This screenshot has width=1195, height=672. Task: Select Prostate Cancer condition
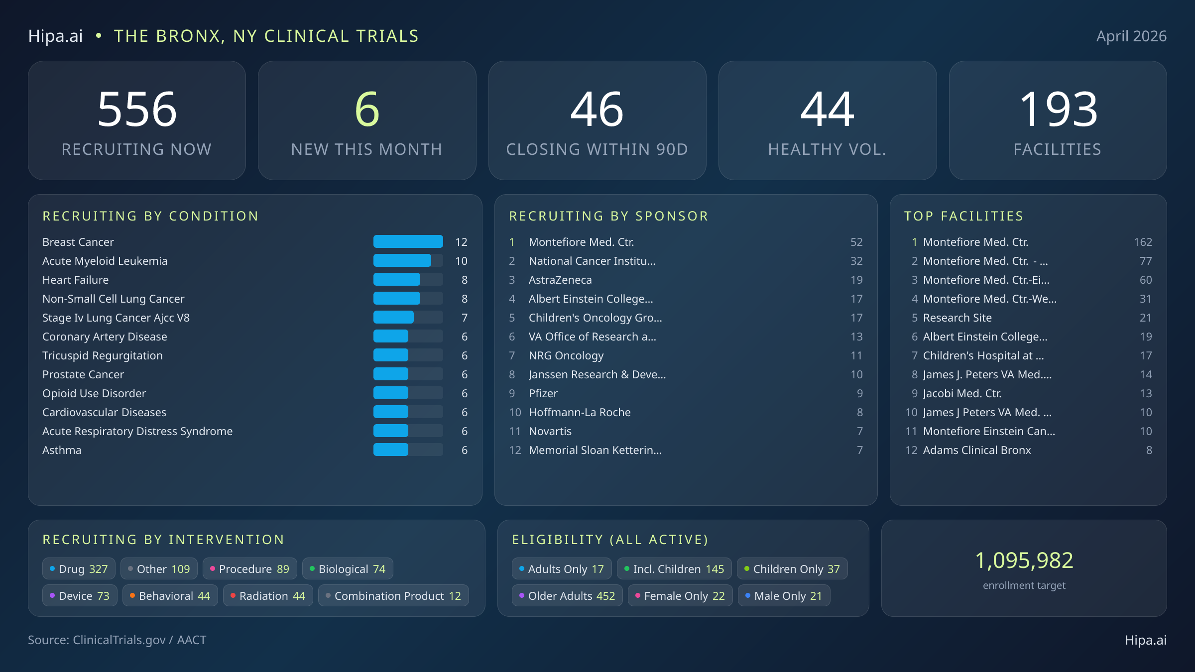pyautogui.click(x=83, y=374)
